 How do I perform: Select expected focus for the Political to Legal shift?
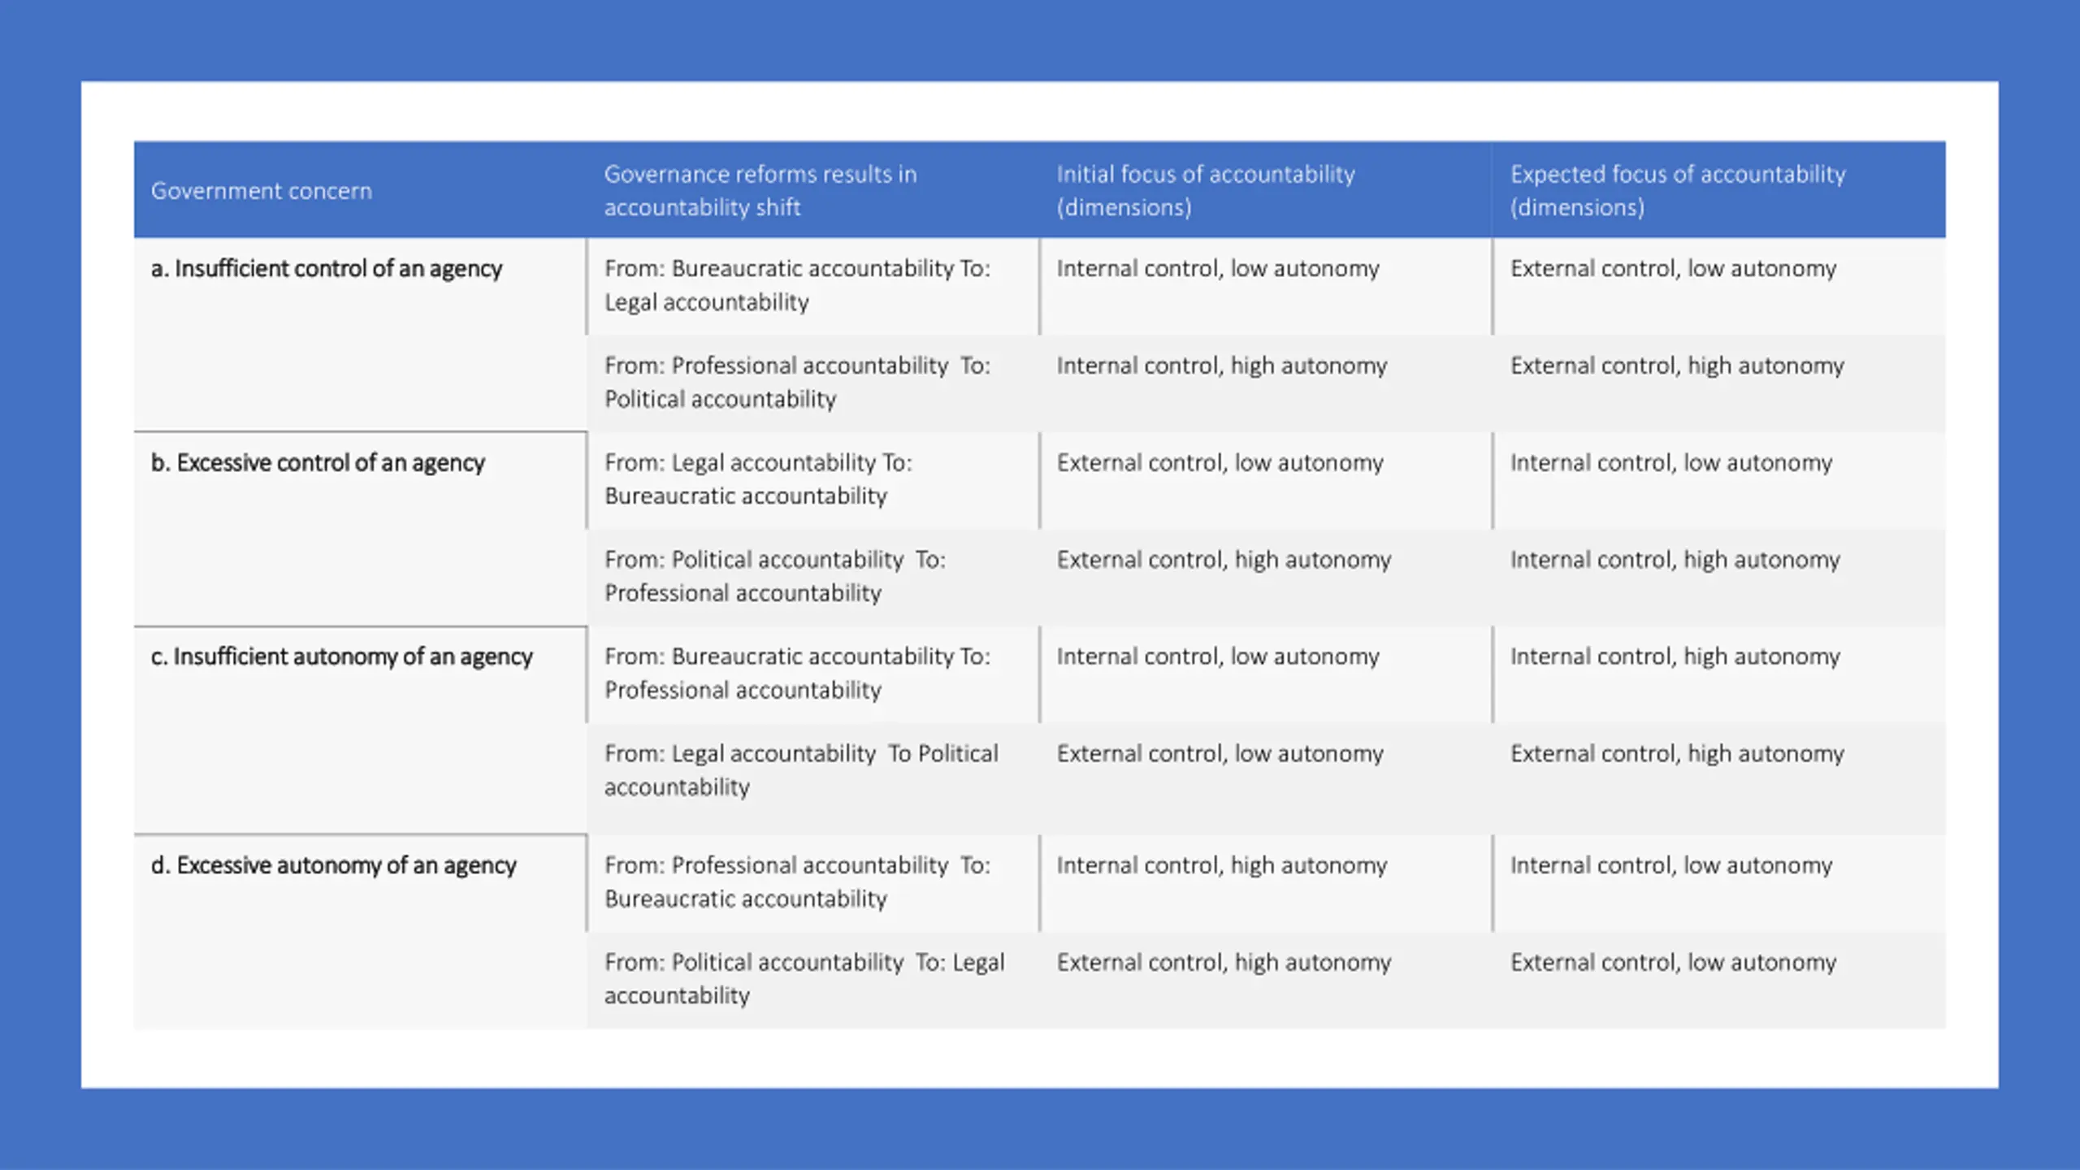tap(1673, 963)
